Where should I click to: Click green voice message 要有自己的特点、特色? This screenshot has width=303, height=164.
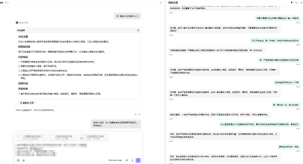tap(289, 147)
